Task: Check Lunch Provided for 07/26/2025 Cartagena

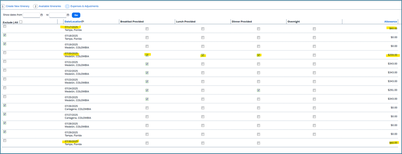Action: click(203, 108)
